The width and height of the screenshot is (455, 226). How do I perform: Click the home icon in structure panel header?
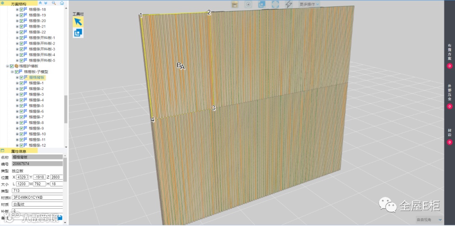click(x=62, y=3)
